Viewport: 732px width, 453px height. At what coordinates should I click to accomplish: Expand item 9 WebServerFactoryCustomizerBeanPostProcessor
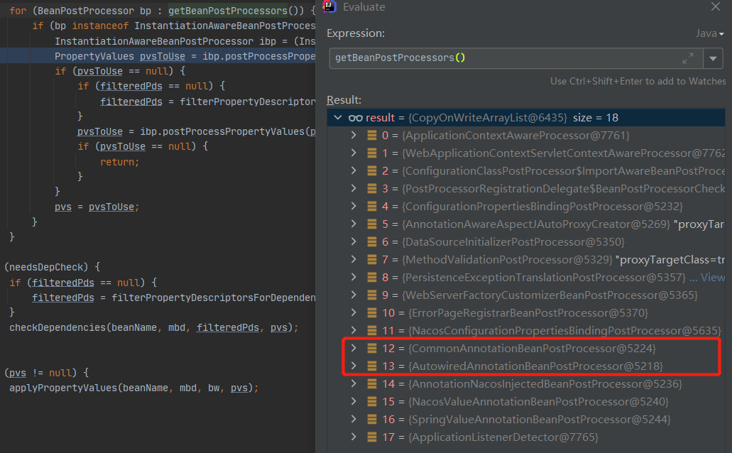click(x=354, y=295)
